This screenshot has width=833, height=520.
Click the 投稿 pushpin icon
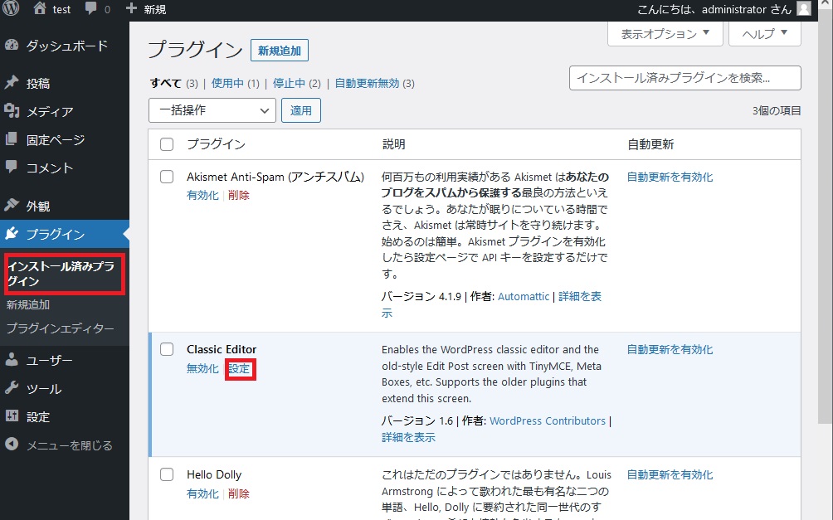(12, 83)
